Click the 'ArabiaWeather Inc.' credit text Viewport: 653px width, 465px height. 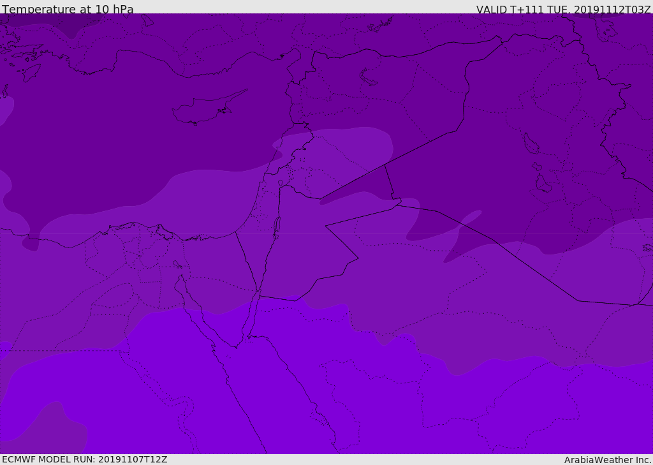(x=608, y=460)
